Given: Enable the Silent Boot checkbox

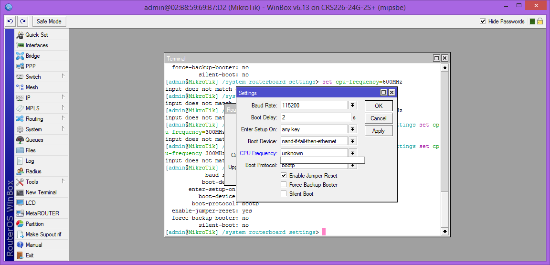Looking at the screenshot, I should [284, 194].
